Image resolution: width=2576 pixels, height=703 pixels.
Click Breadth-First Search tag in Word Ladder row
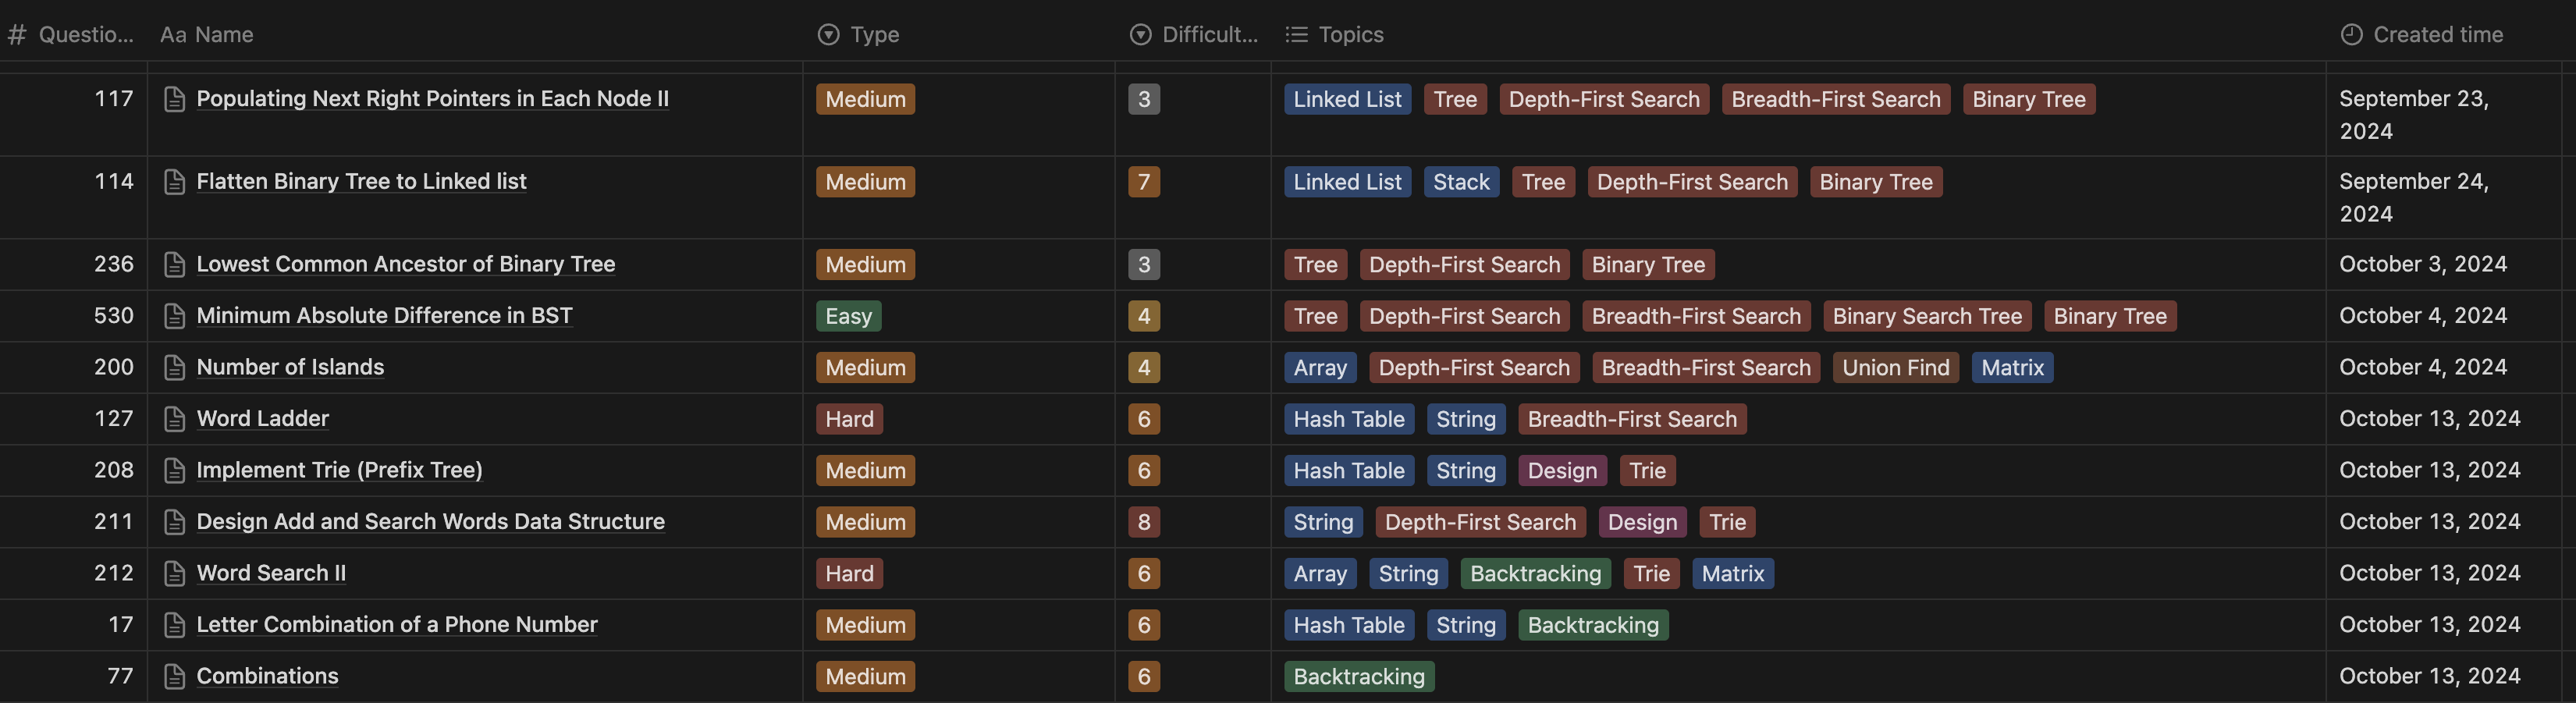tap(1632, 419)
